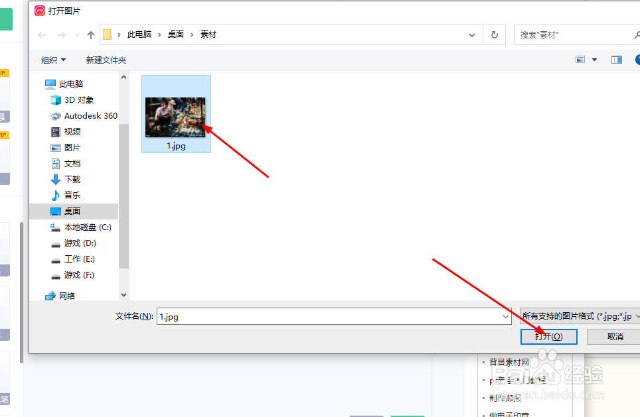Open the 下载 folder in tree
This screenshot has width=640, height=417.
[x=65, y=180]
